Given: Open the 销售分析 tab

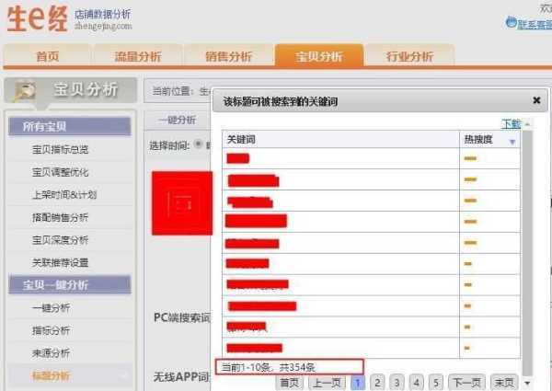Looking at the screenshot, I should coord(228,56).
